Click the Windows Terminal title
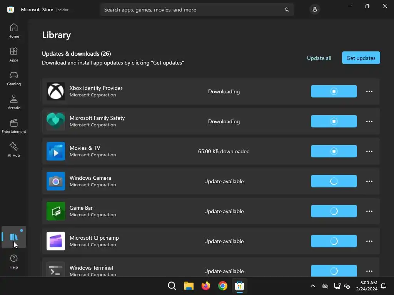 91,268
